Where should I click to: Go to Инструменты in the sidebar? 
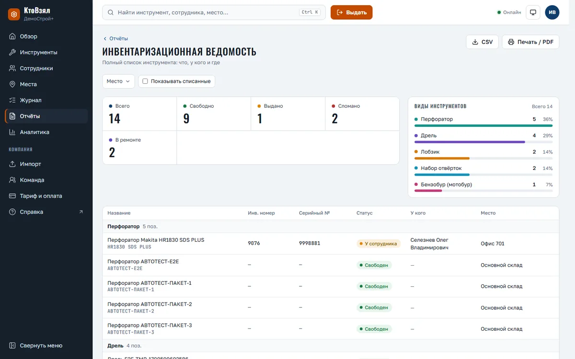click(x=39, y=52)
